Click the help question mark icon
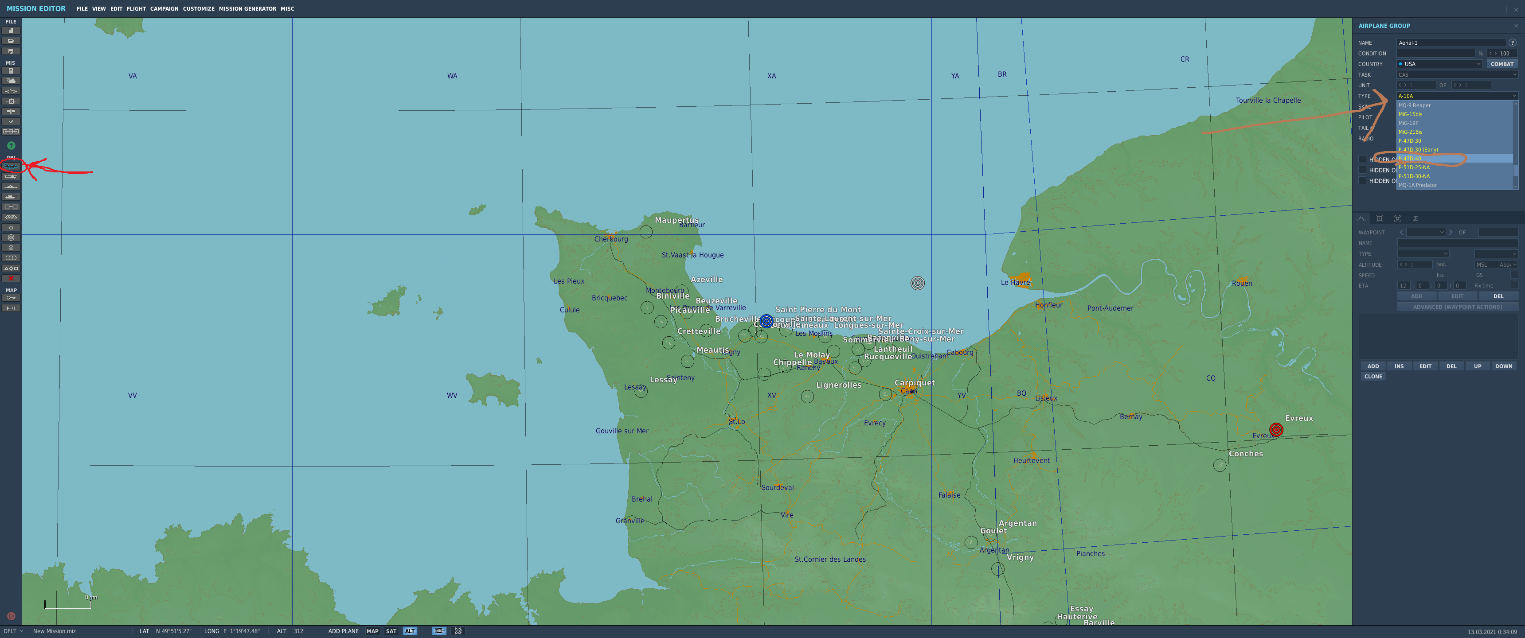This screenshot has width=1525, height=638. coord(1512,43)
